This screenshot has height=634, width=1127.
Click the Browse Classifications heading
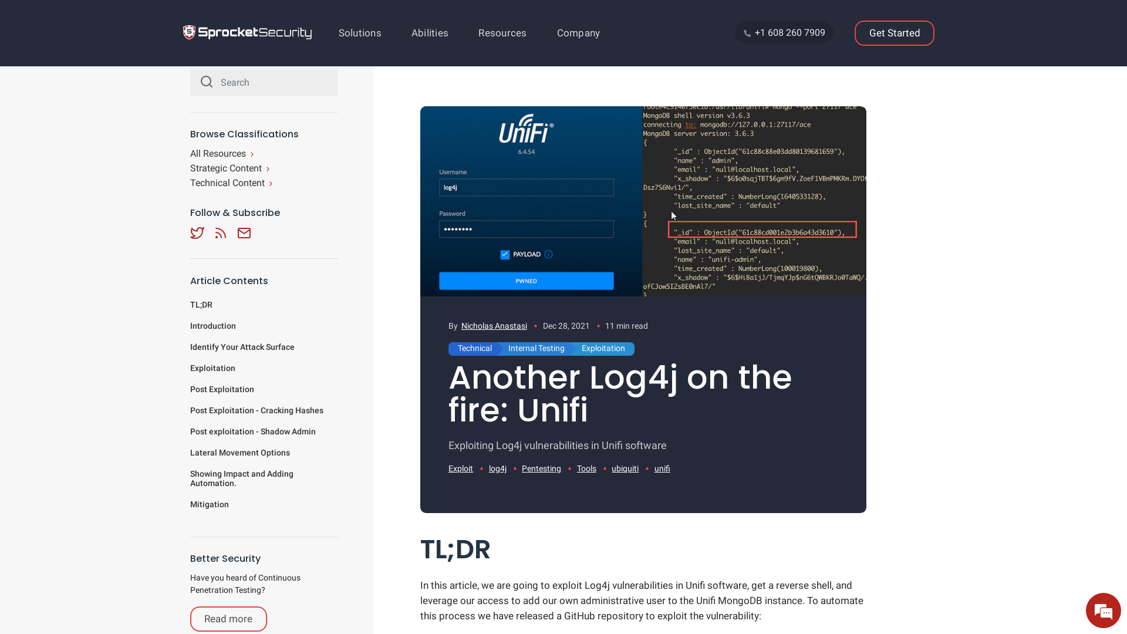pyautogui.click(x=244, y=134)
